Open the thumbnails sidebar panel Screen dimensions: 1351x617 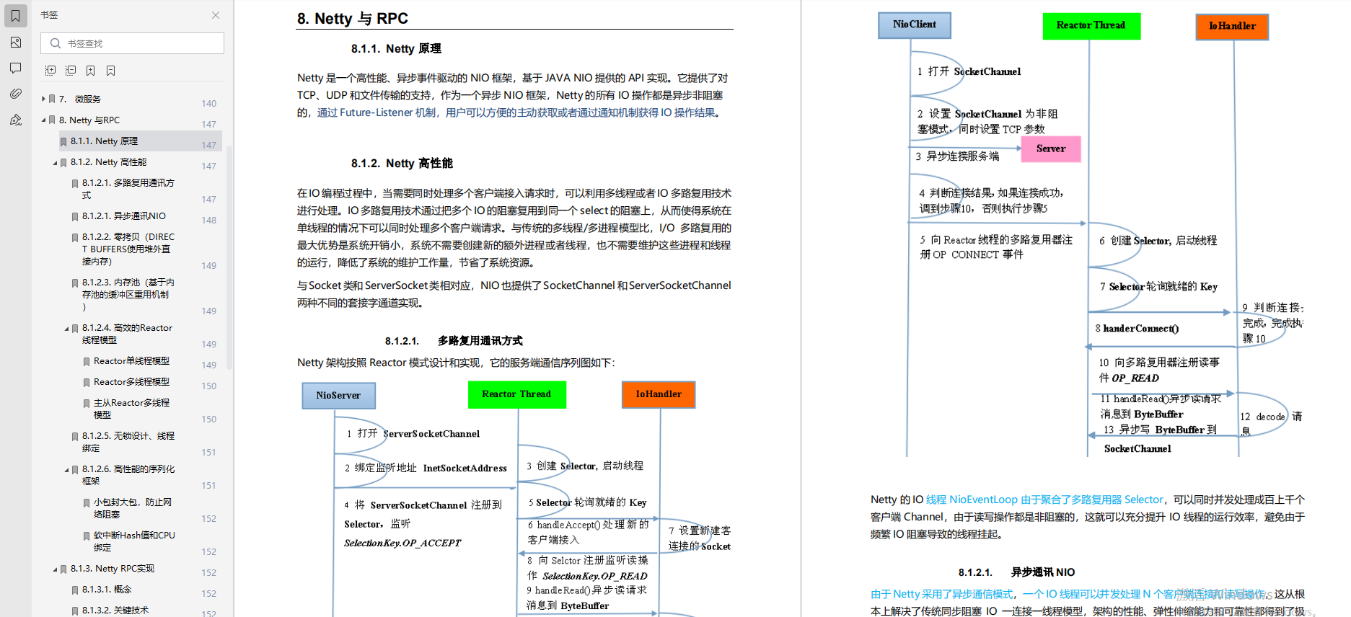[x=16, y=43]
